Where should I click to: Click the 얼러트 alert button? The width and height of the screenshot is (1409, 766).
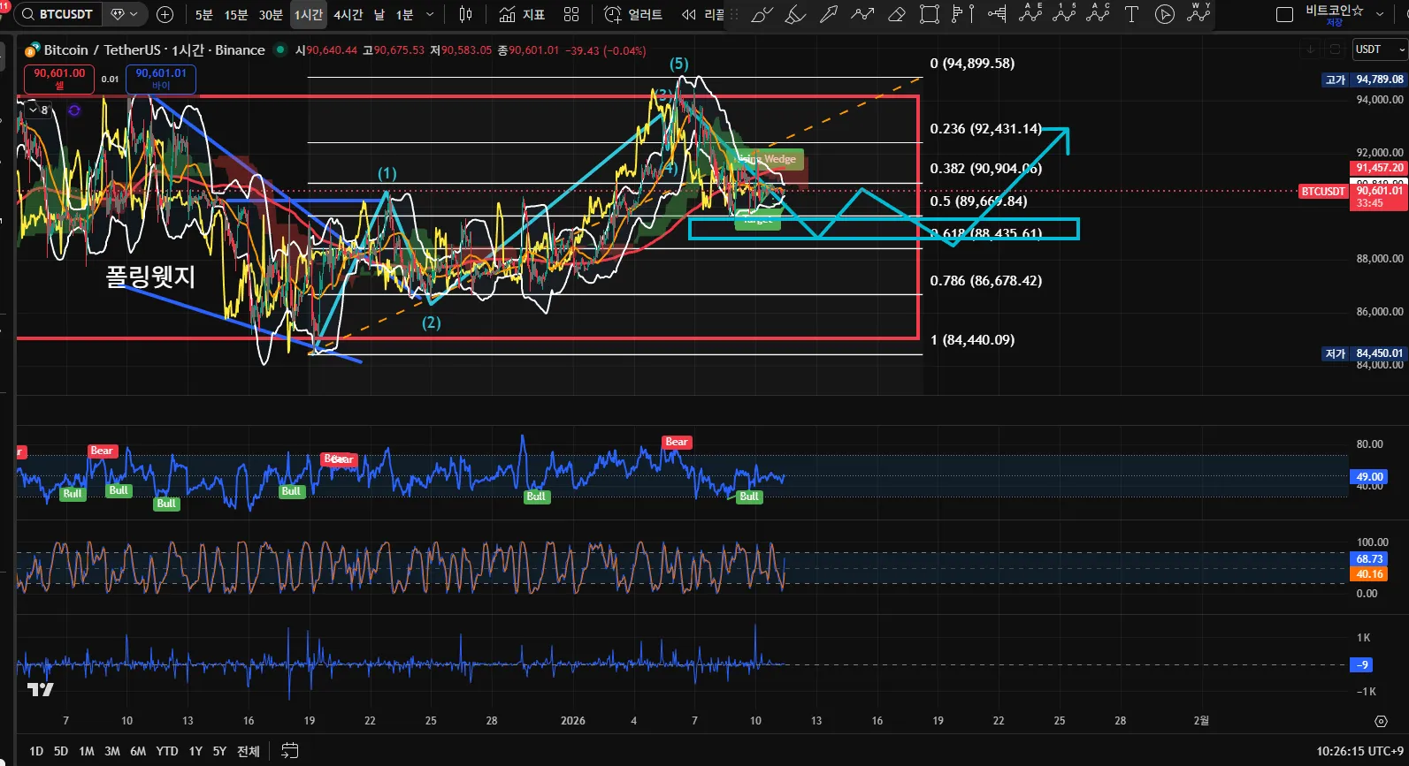(633, 15)
